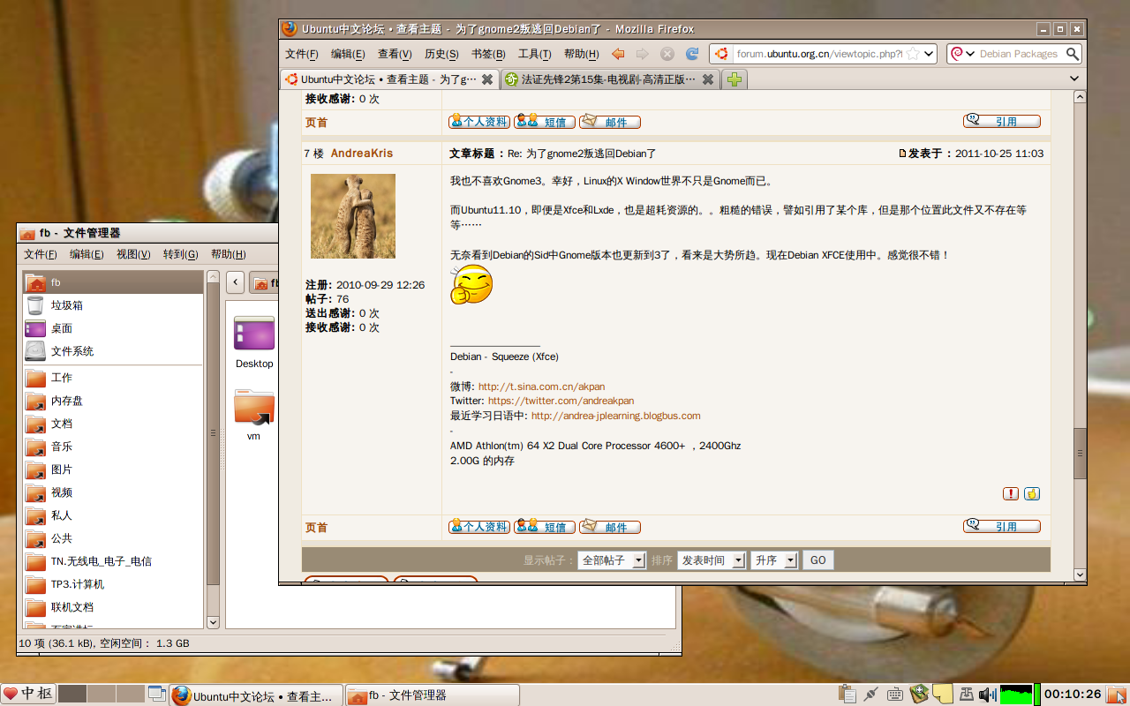This screenshot has height=706, width=1130.
Task: Click the show desktop icon on the panel
Action: (x=156, y=695)
